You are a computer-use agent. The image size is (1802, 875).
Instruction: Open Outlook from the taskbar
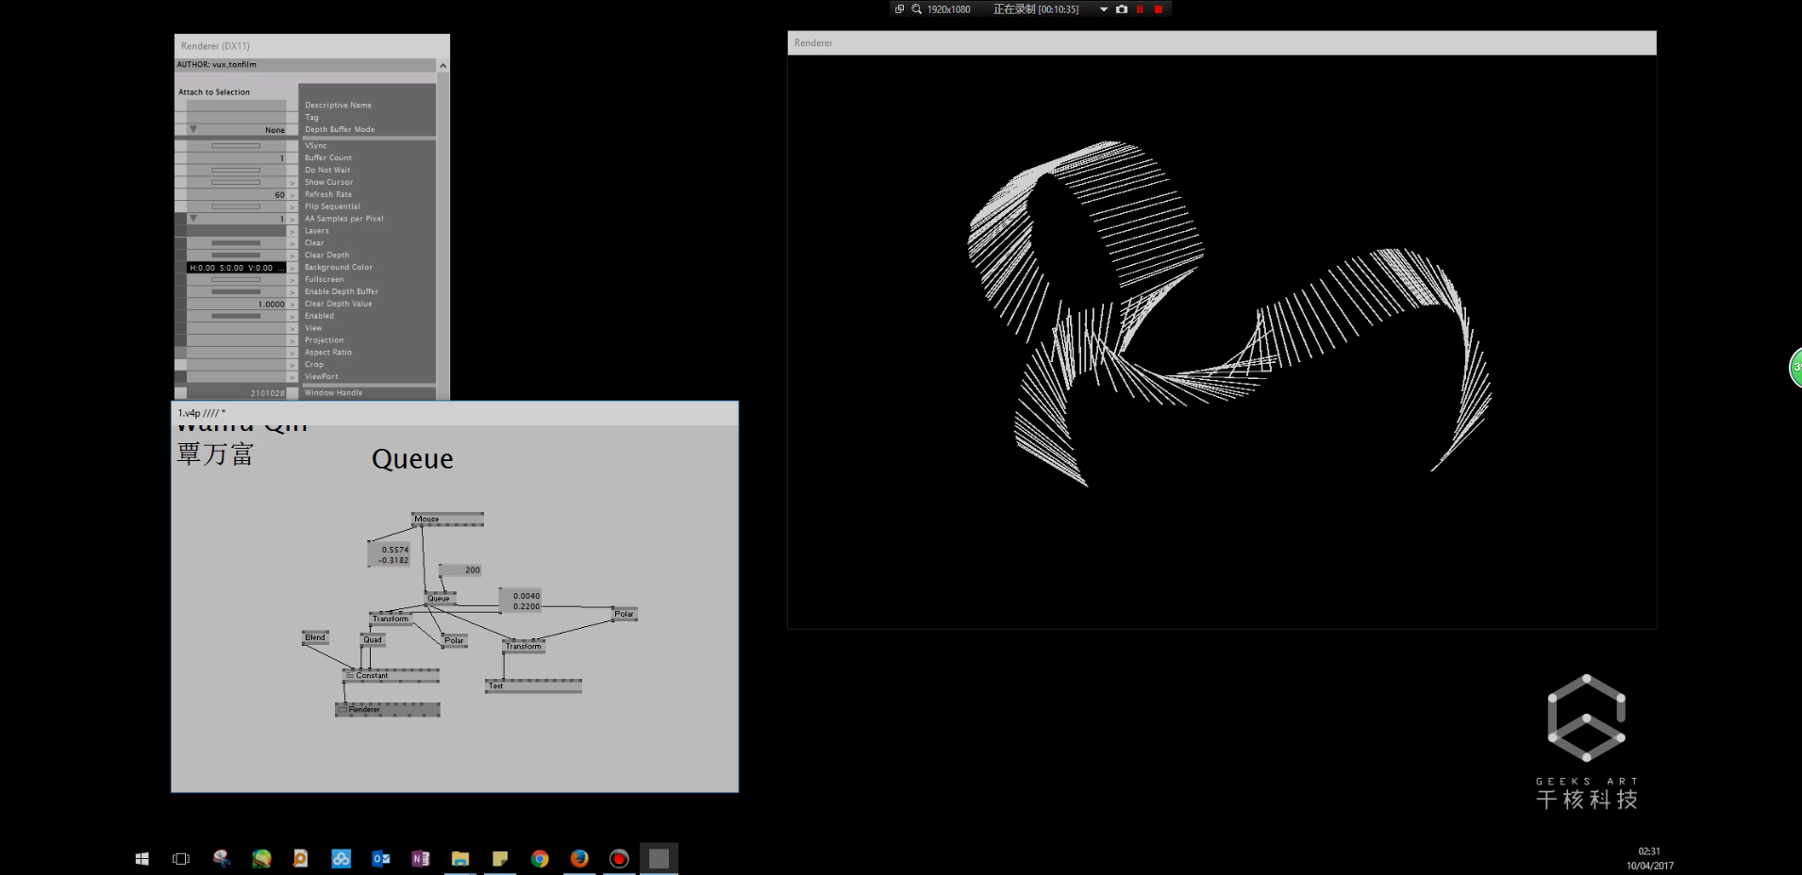pyautogui.click(x=380, y=858)
